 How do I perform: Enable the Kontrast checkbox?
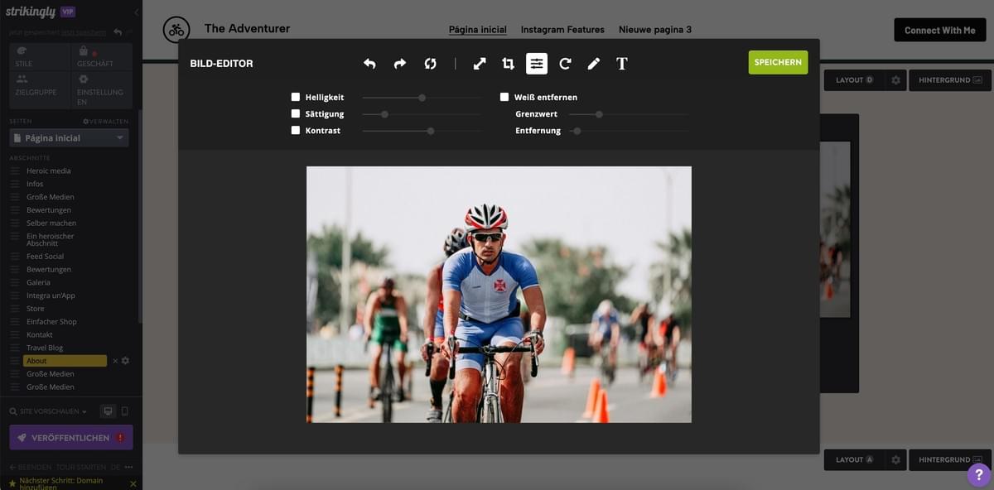(x=295, y=130)
